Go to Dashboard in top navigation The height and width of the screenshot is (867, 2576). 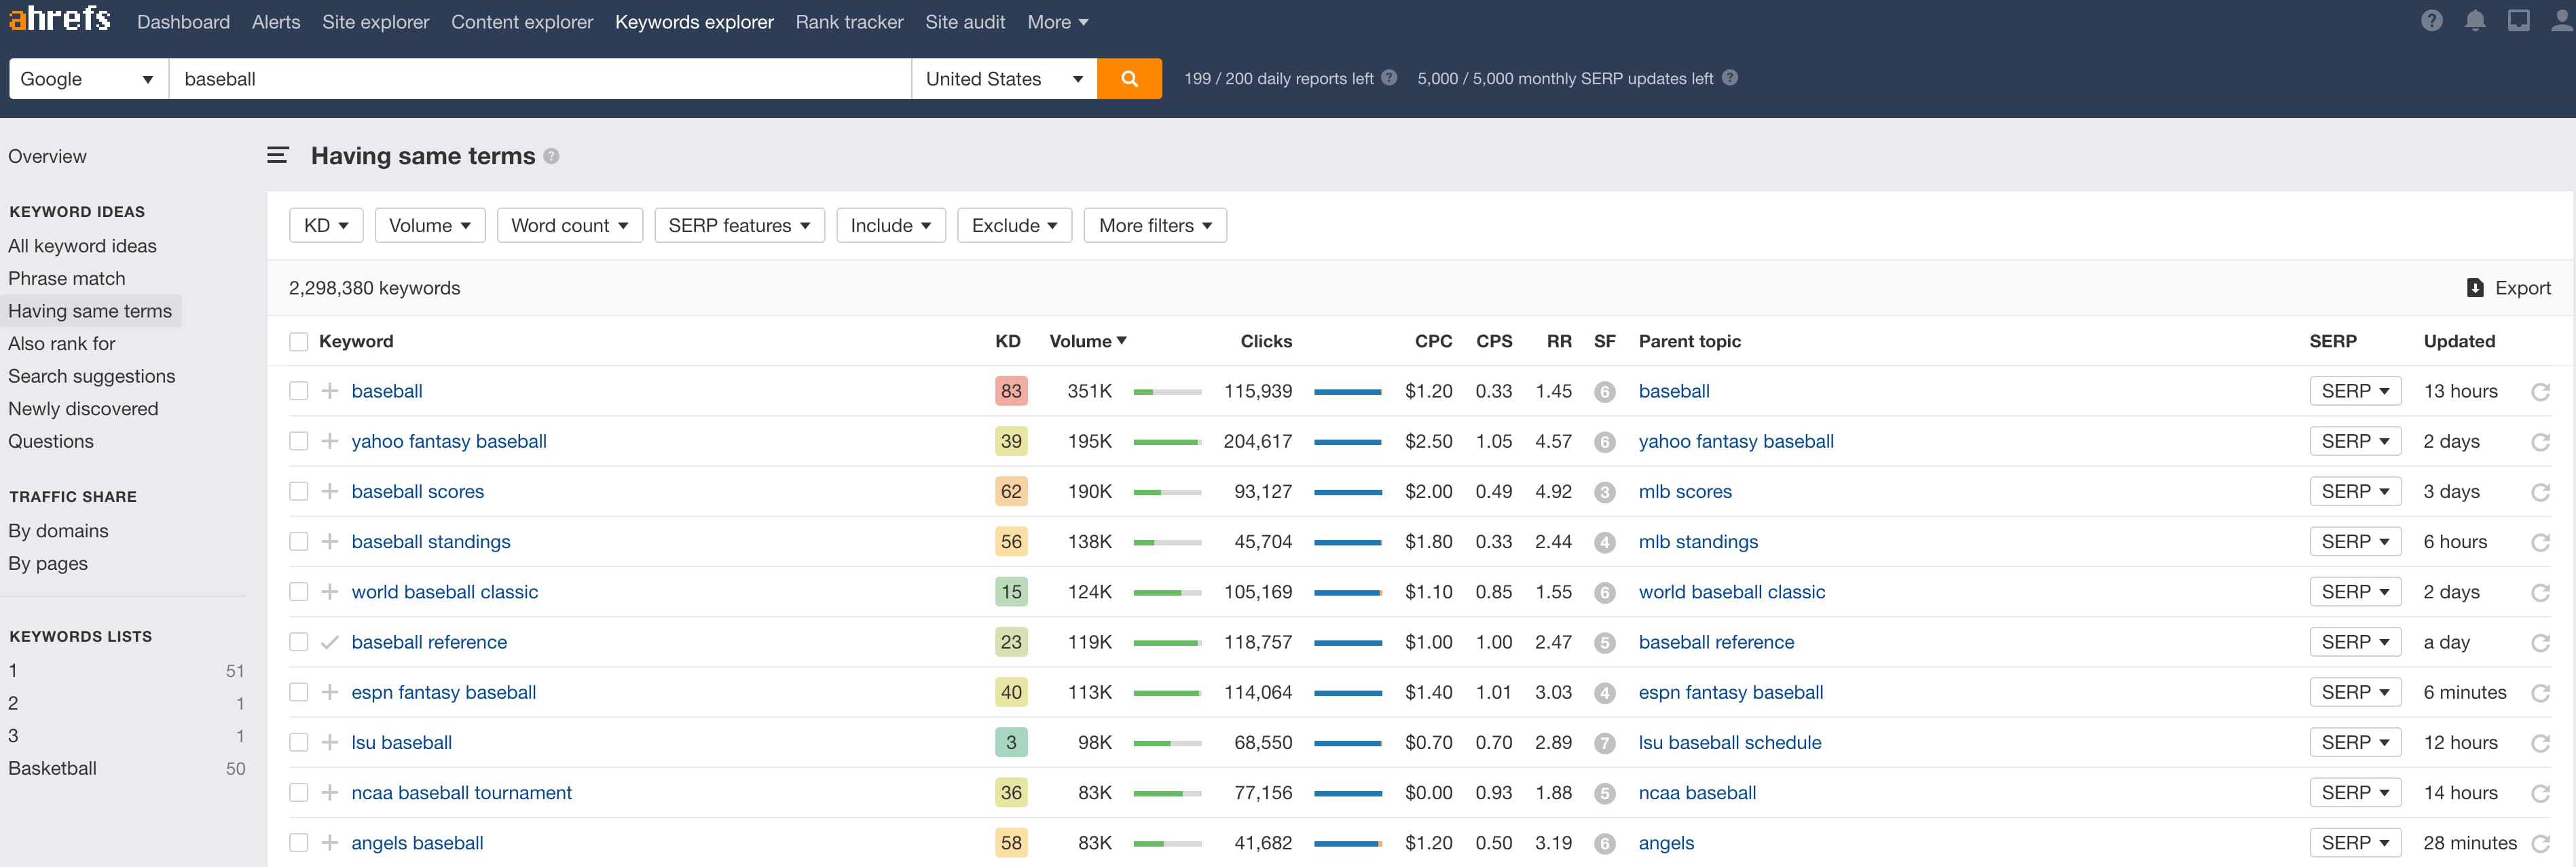coord(183,22)
